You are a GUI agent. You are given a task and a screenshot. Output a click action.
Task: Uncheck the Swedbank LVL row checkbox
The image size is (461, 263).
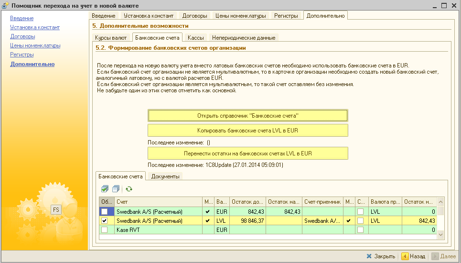click(x=104, y=220)
